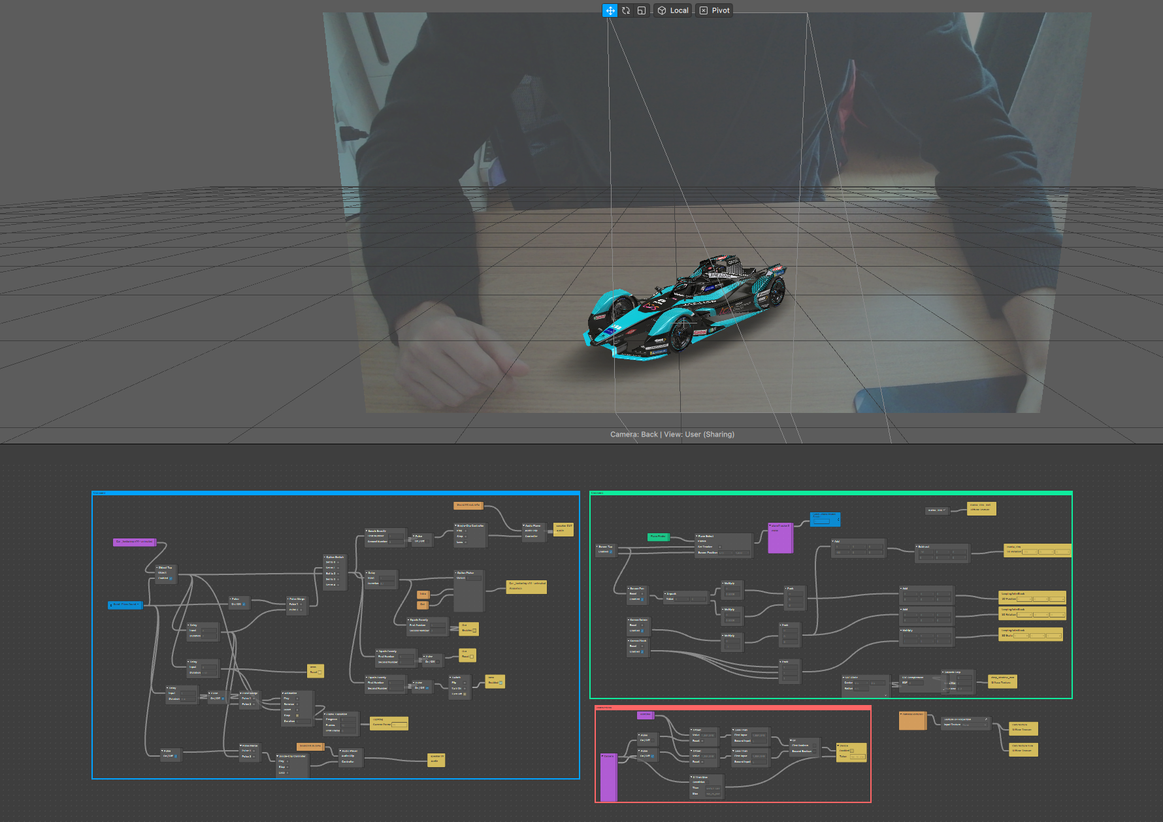The height and width of the screenshot is (822, 1163).
Task: Select the yellow Car Animation consumer node
Action: click(527, 587)
